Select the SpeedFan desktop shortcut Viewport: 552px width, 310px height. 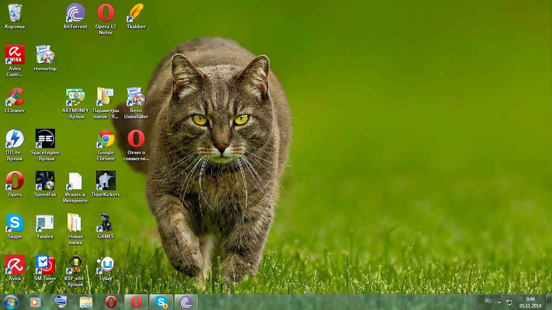45,184
